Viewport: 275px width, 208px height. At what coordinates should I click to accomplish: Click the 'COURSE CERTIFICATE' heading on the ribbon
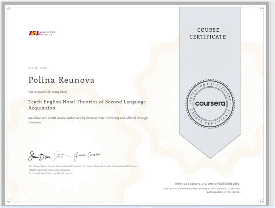[x=208, y=33]
